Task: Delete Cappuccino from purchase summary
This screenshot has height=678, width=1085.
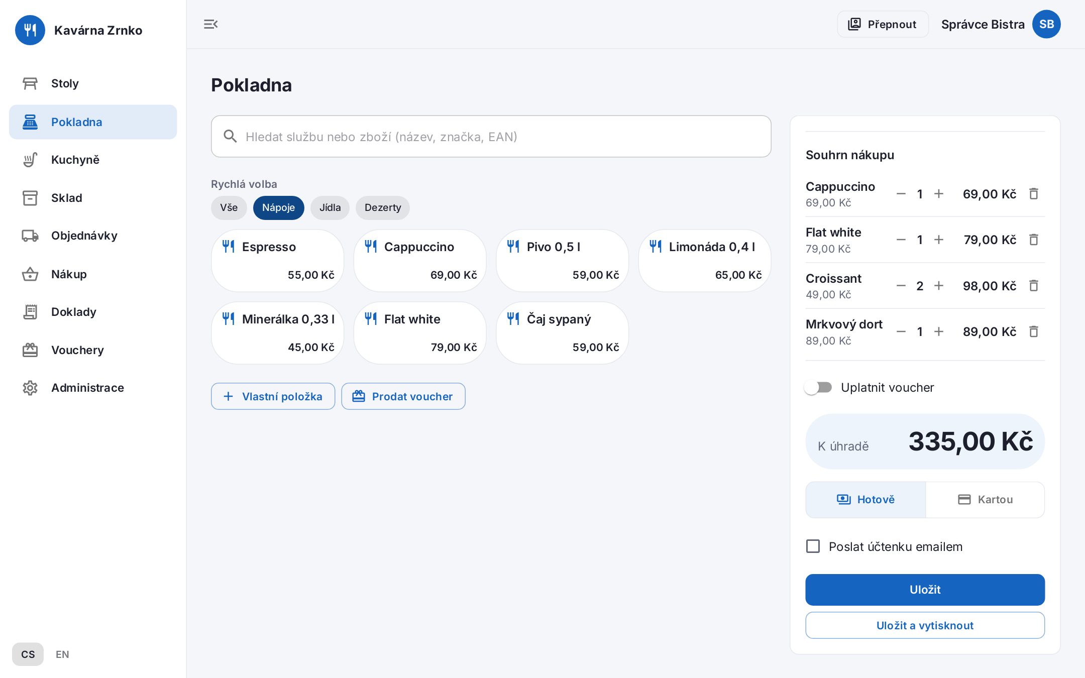Action: (x=1033, y=194)
